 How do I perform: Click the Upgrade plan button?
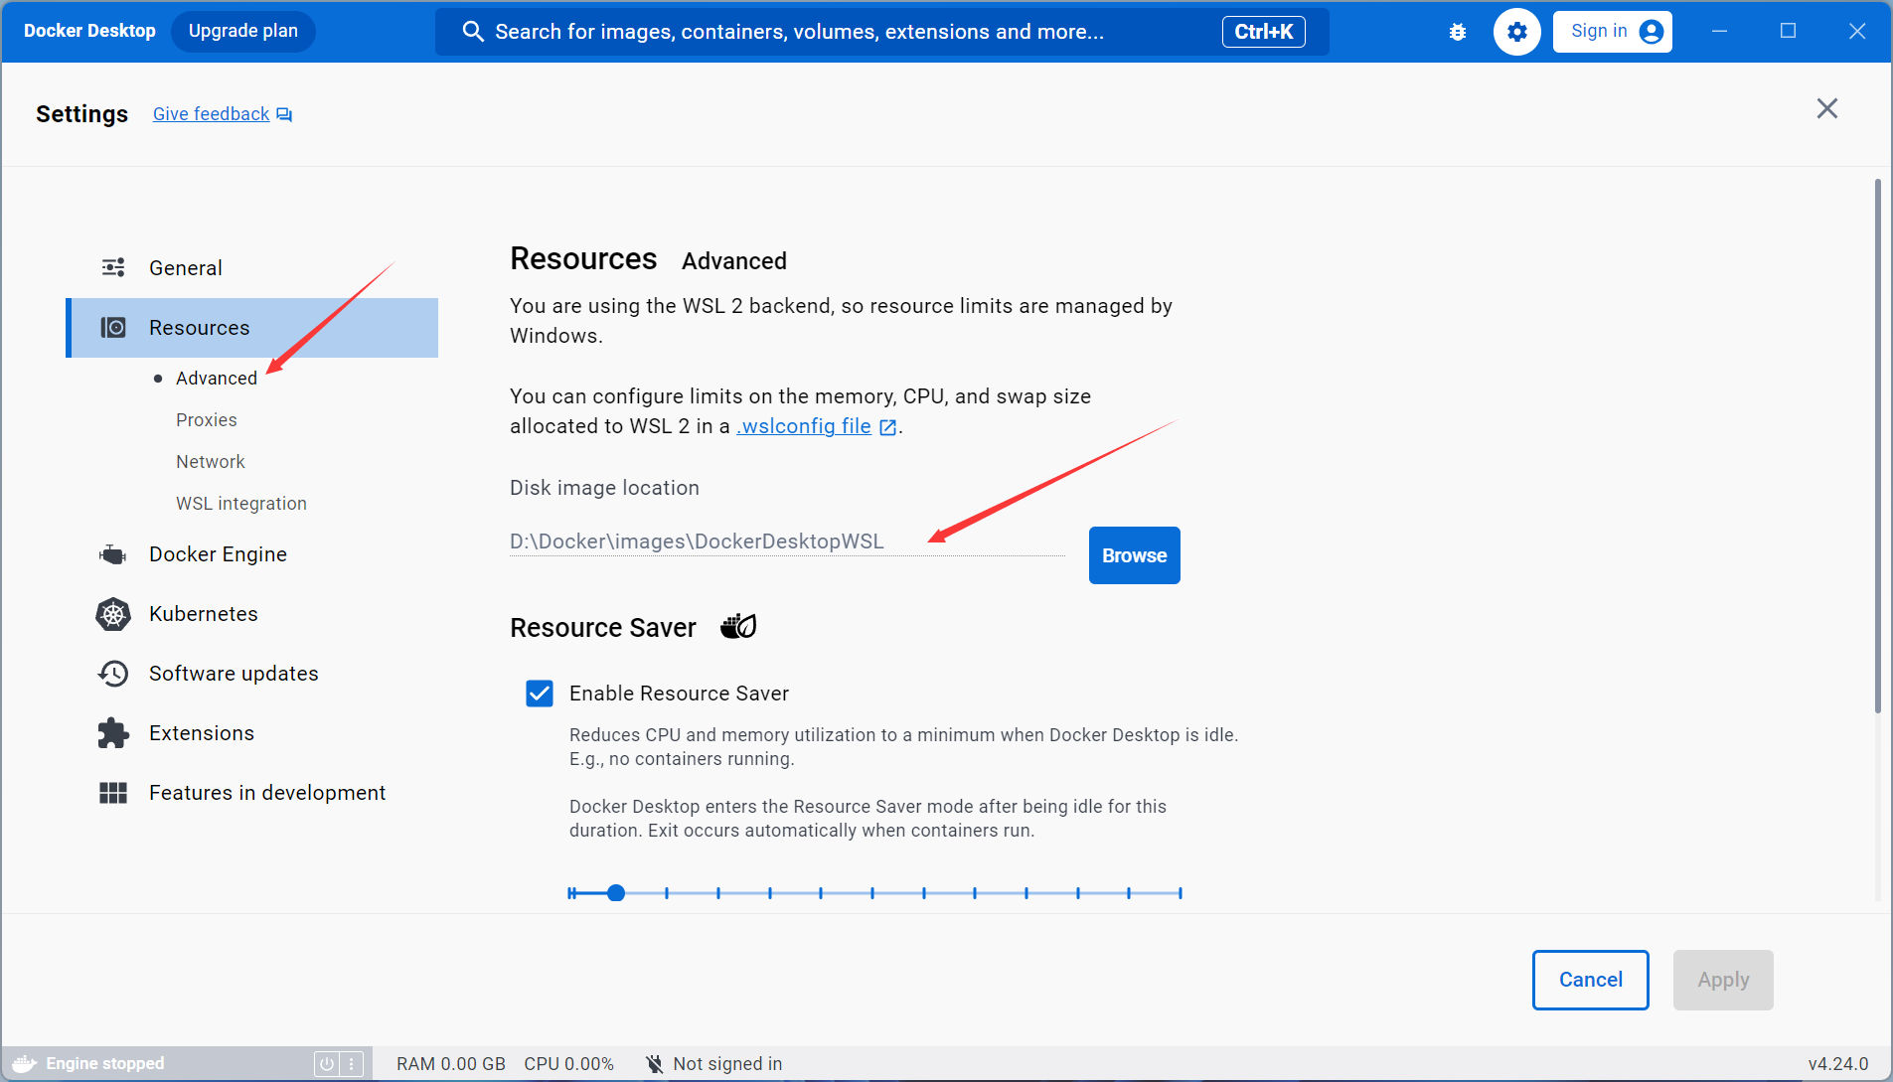[242, 31]
